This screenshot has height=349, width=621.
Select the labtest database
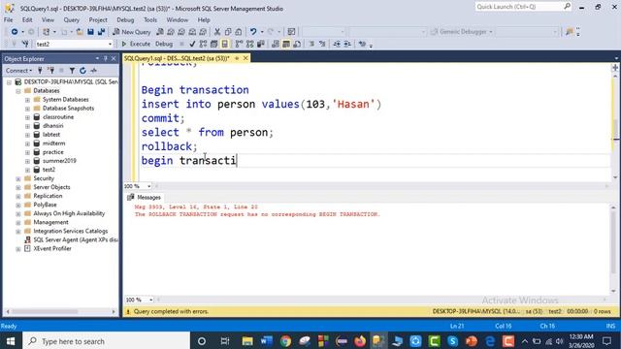(51, 135)
